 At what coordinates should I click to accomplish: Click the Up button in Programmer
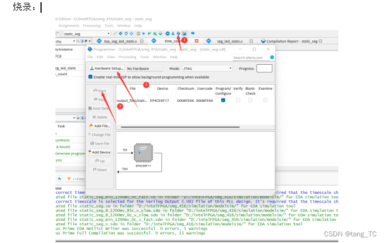point(100,161)
